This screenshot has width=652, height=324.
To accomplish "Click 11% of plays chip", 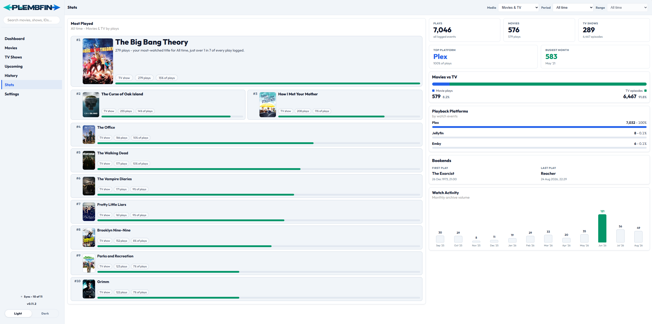I will [x=322, y=111].
